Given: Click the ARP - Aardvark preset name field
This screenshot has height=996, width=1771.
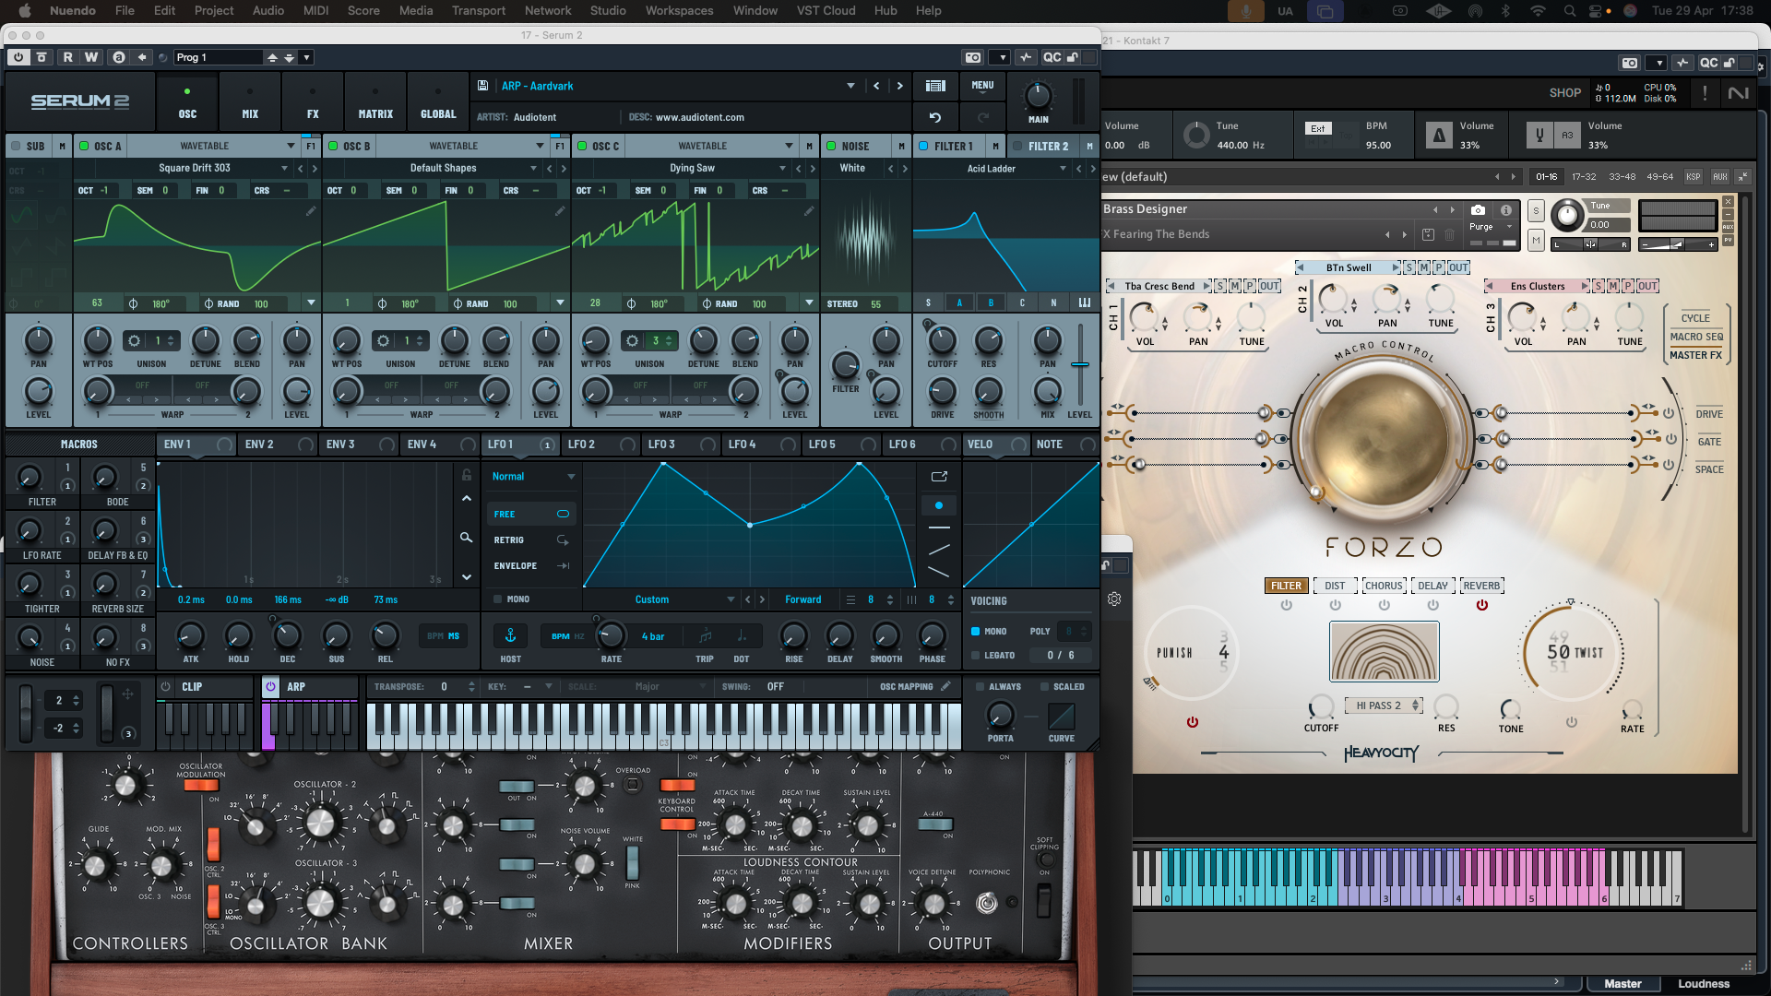Looking at the screenshot, I should coord(538,86).
